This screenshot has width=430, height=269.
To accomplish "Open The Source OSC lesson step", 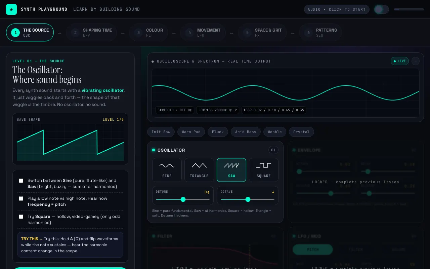I will 30,33.
